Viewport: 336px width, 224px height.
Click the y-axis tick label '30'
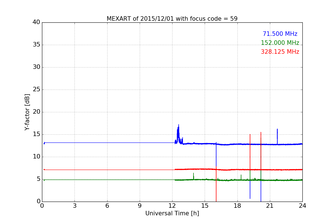36,67
